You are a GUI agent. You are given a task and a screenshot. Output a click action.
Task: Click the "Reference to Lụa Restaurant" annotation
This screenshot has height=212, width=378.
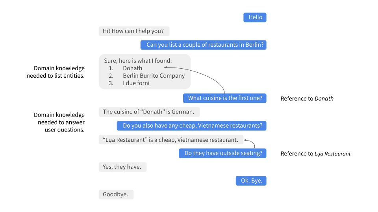coord(315,154)
